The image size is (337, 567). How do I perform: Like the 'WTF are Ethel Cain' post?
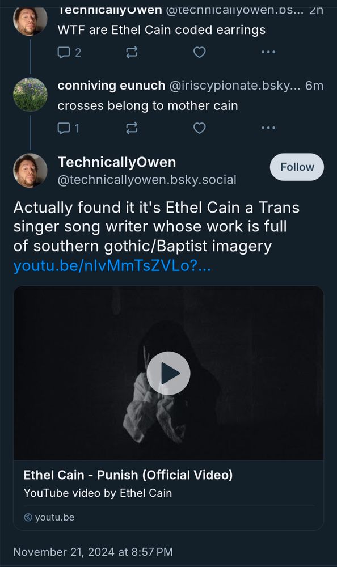point(199,52)
